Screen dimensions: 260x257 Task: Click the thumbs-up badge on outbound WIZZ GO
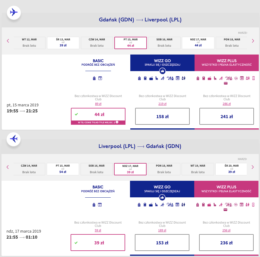(162, 71)
